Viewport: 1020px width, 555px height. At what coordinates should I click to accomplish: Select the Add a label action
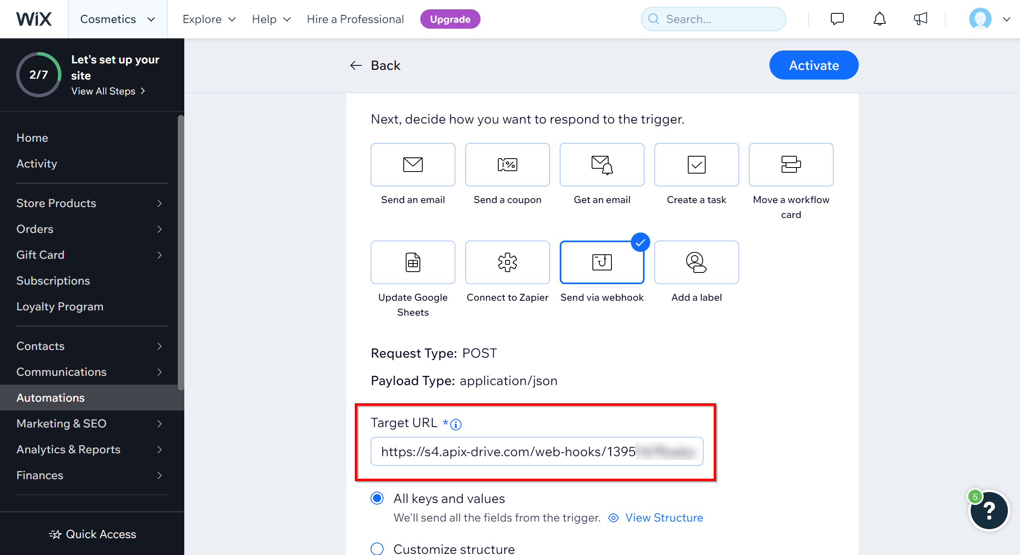click(696, 262)
